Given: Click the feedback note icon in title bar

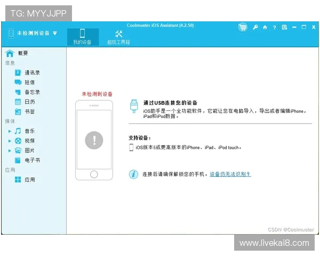Looking at the screenshot, I should pyautogui.click(x=284, y=27).
